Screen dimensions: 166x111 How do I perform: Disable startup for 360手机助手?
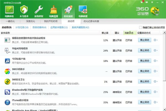[145, 71]
